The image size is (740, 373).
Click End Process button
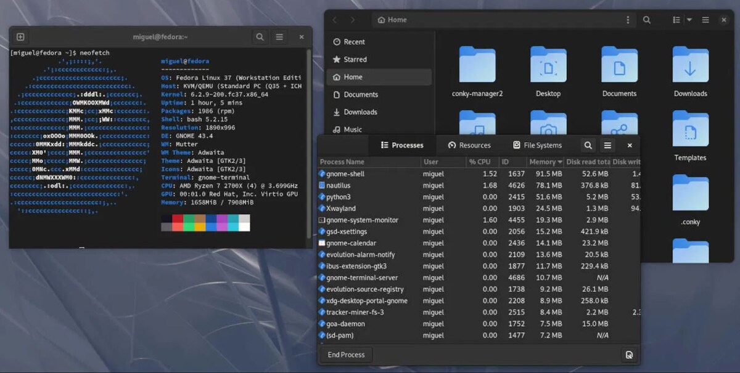click(x=346, y=355)
